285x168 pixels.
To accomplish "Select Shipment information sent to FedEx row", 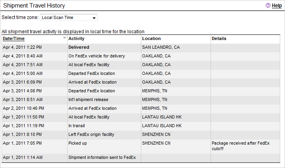I will click(102, 157).
